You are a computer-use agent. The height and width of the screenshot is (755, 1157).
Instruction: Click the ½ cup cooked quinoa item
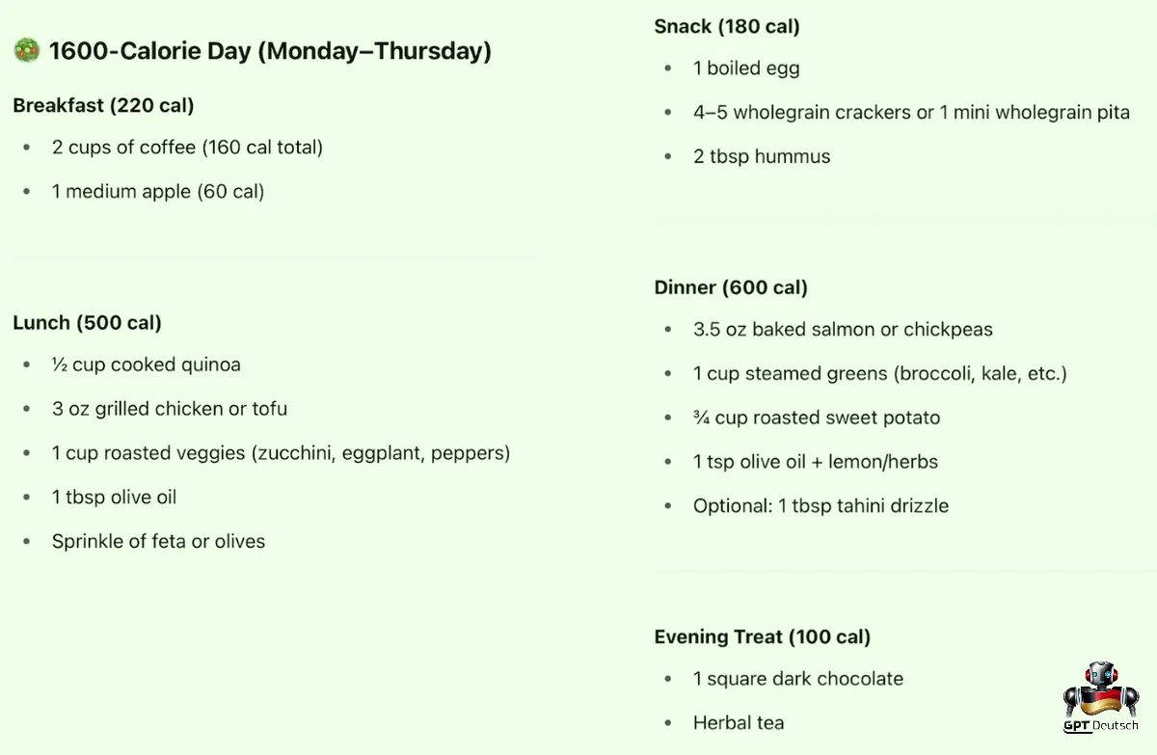point(147,364)
